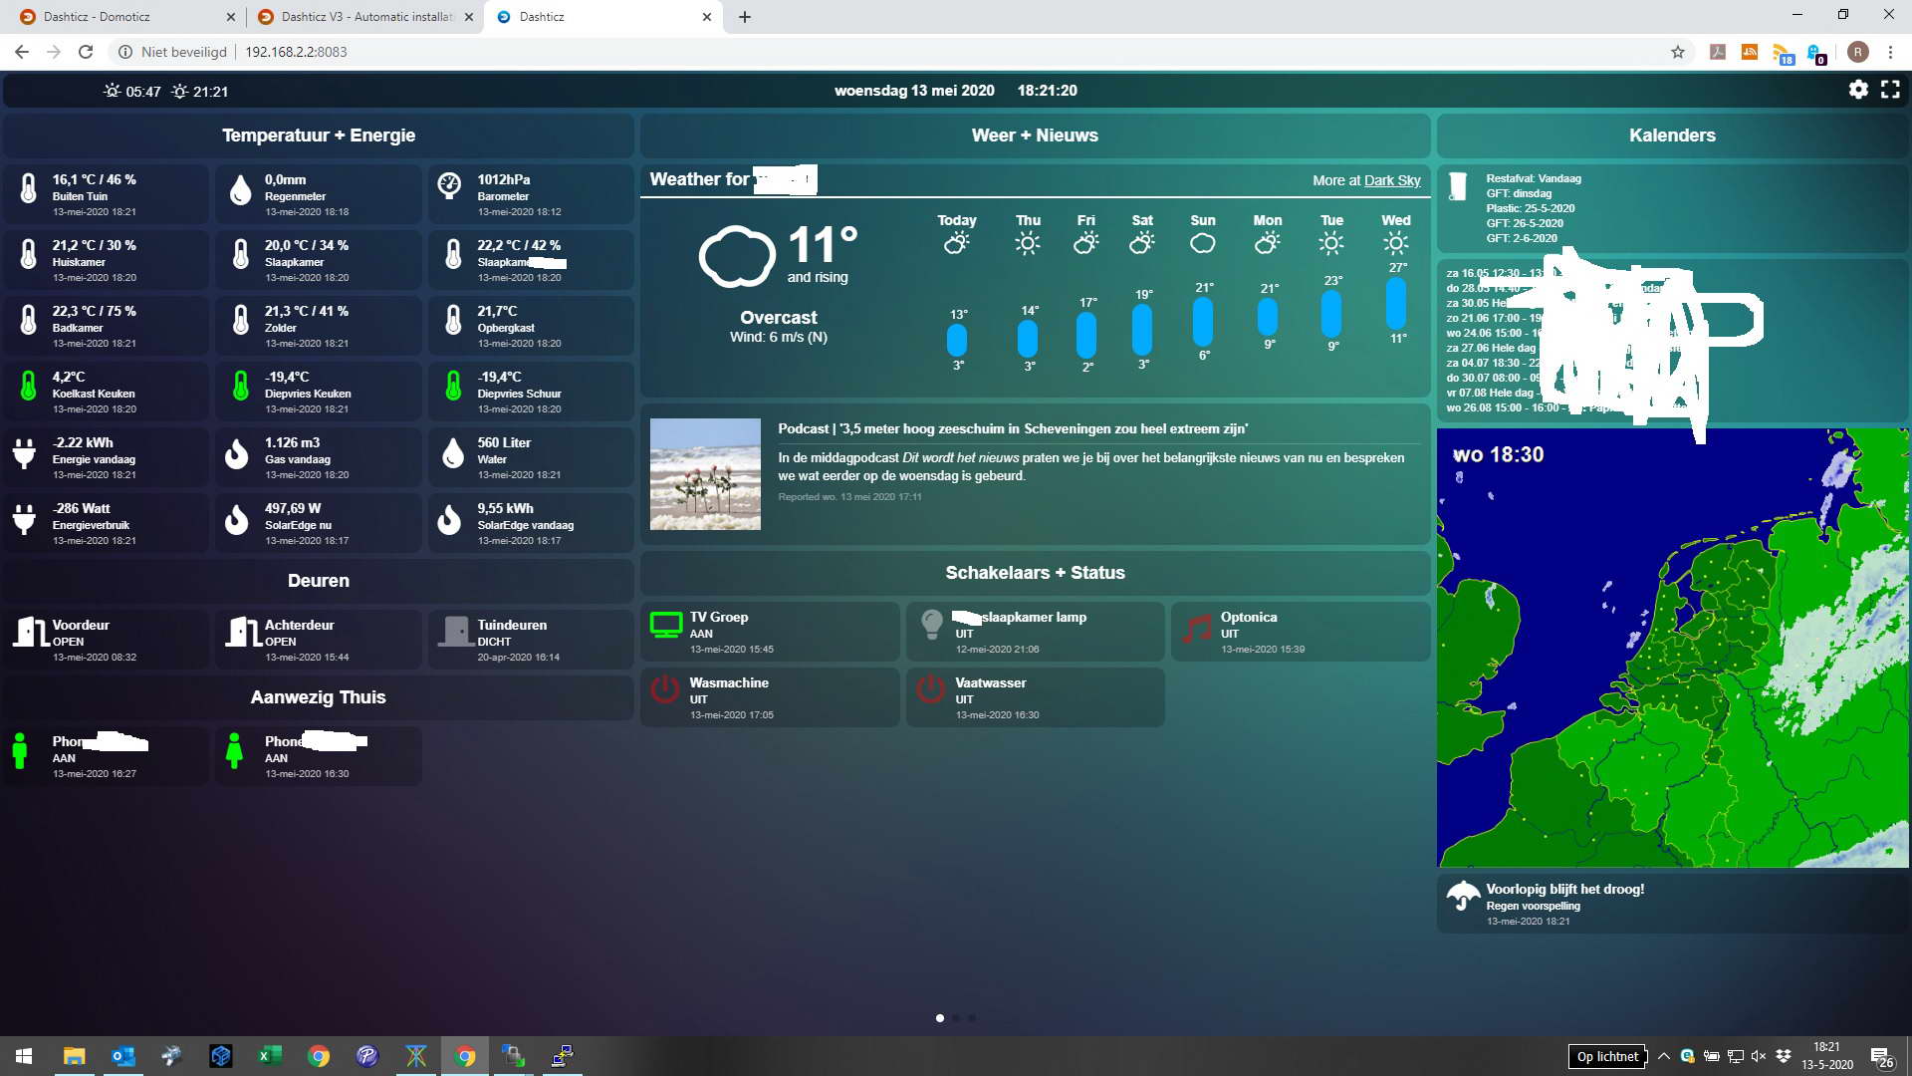Click the Domoticz settings gear icon

pyautogui.click(x=1861, y=90)
